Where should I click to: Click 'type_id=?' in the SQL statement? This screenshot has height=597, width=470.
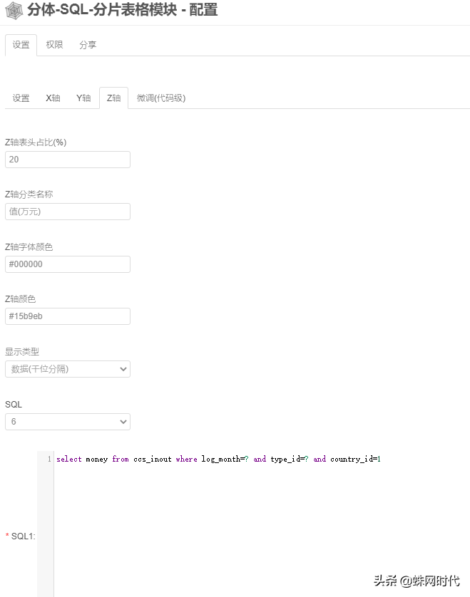(290, 460)
